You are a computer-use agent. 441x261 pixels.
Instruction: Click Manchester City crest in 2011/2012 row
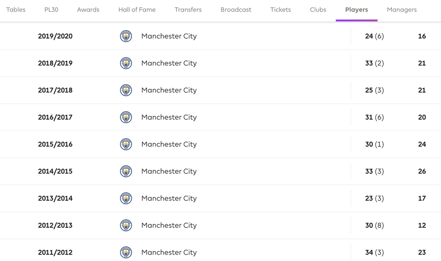(126, 252)
